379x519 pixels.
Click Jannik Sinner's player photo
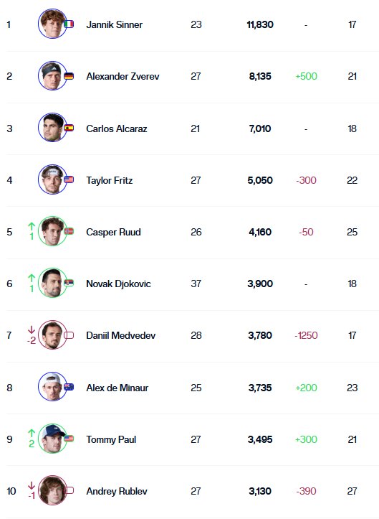click(x=52, y=24)
